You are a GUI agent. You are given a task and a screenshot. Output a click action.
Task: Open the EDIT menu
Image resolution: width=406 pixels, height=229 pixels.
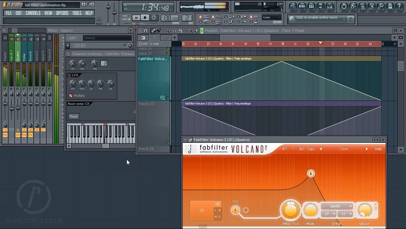pyautogui.click(x=19, y=13)
